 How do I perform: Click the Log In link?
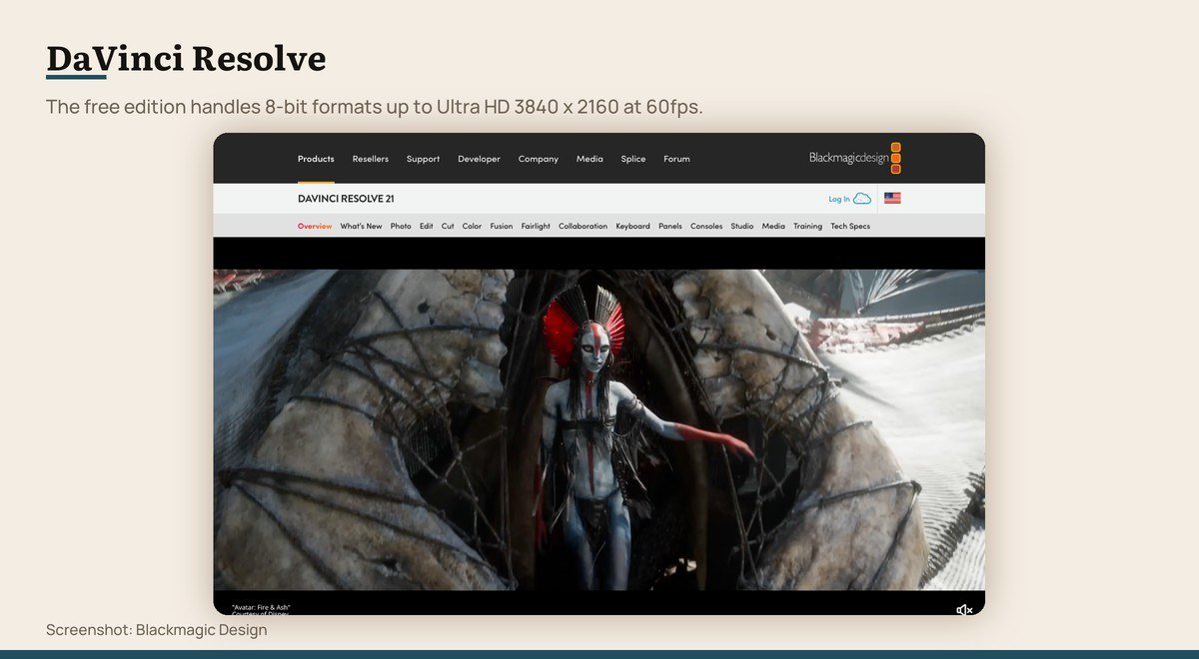click(x=839, y=199)
